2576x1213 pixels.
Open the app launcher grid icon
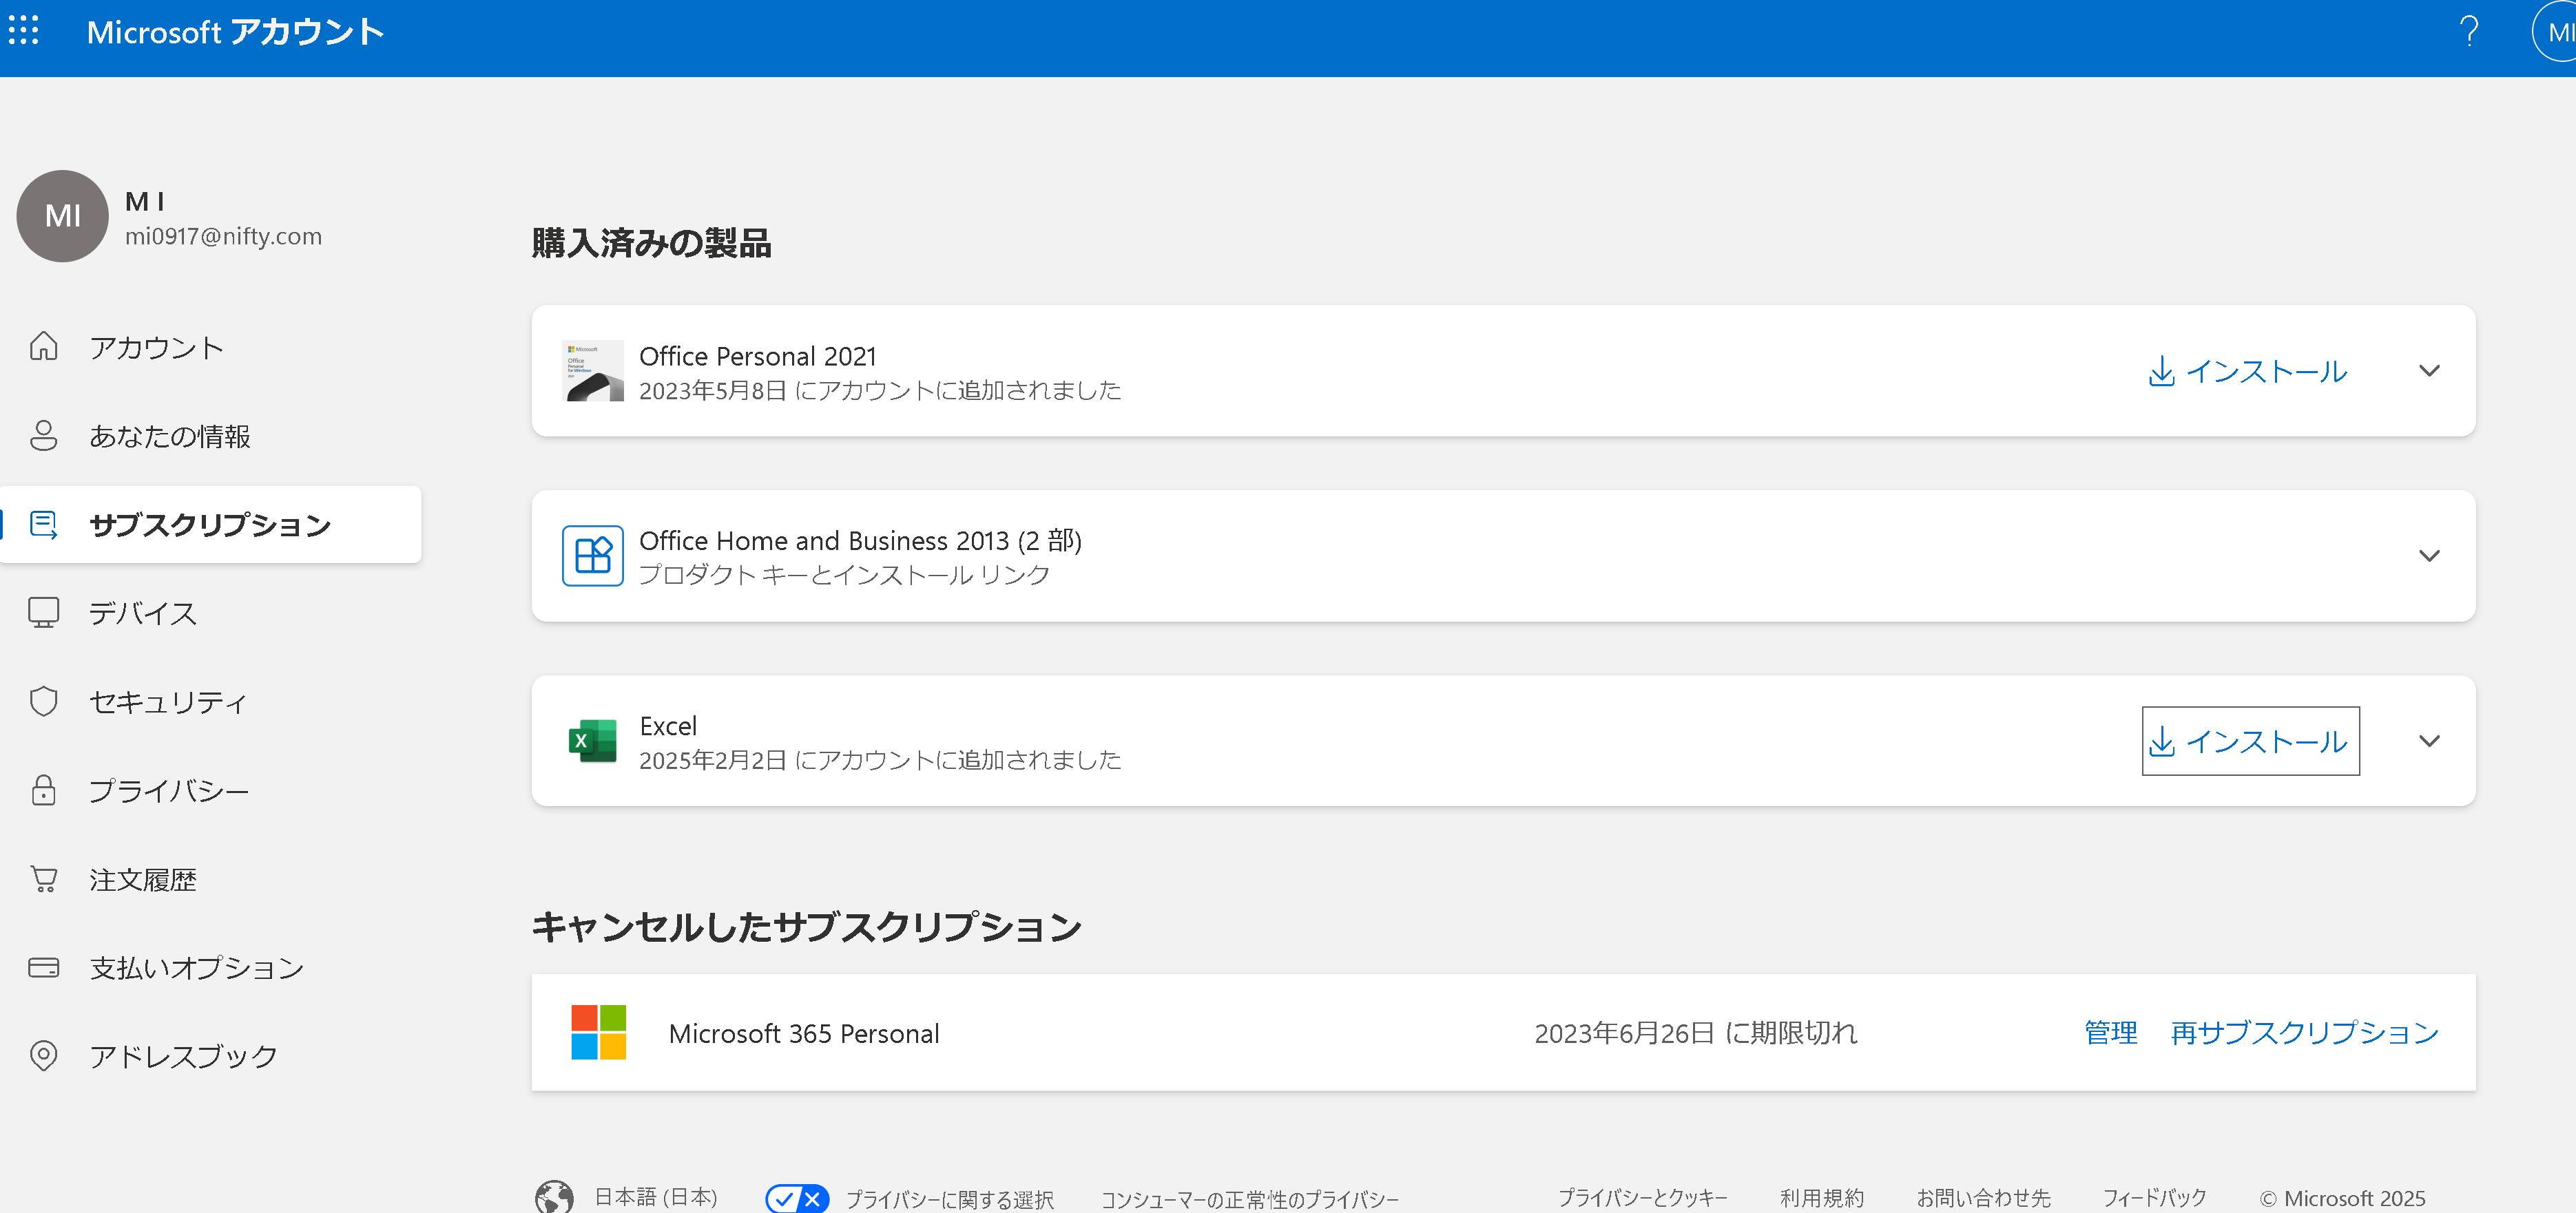[x=23, y=30]
